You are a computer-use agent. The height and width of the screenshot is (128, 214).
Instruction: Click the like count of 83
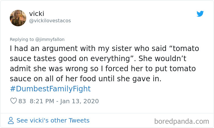click(x=22, y=101)
